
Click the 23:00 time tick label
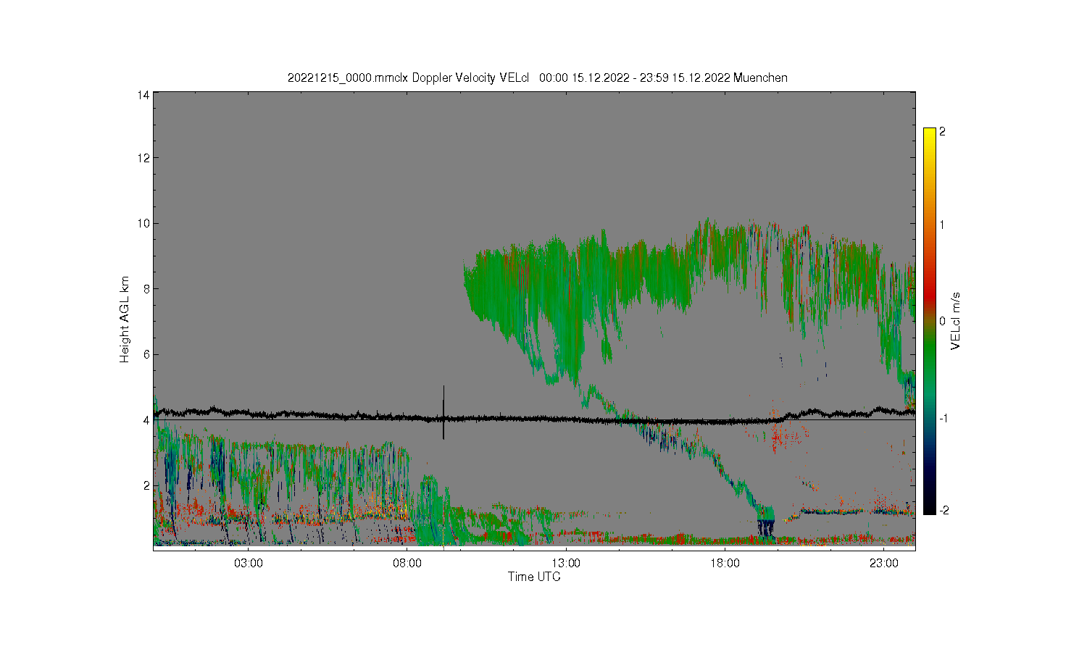(x=883, y=564)
